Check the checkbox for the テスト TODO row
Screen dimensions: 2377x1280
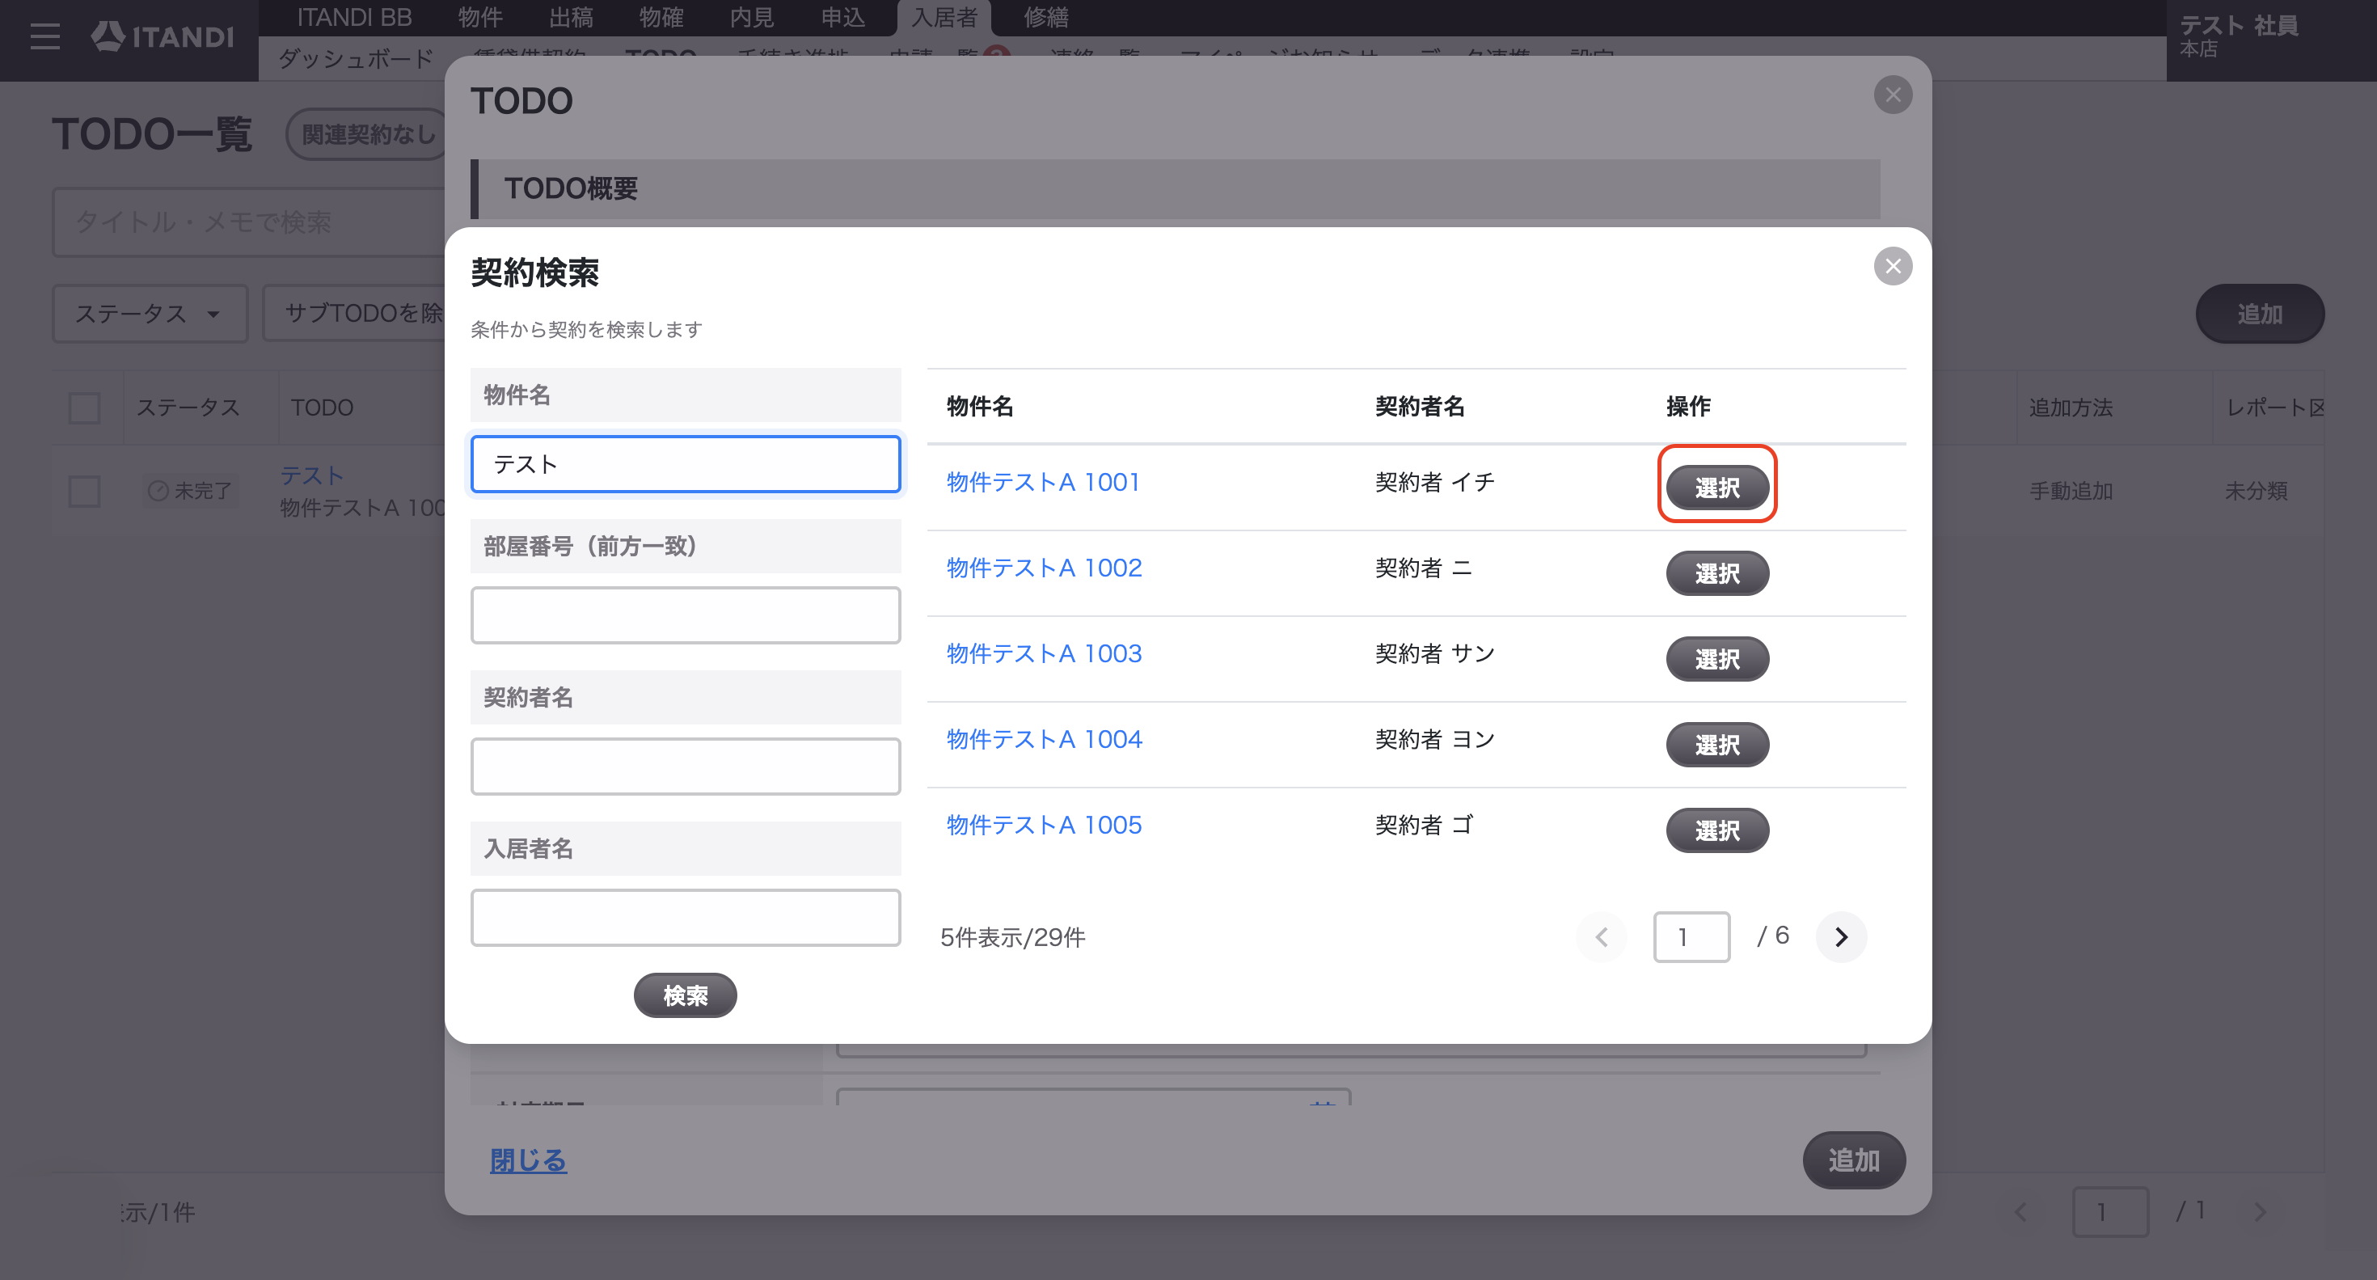[x=85, y=491]
